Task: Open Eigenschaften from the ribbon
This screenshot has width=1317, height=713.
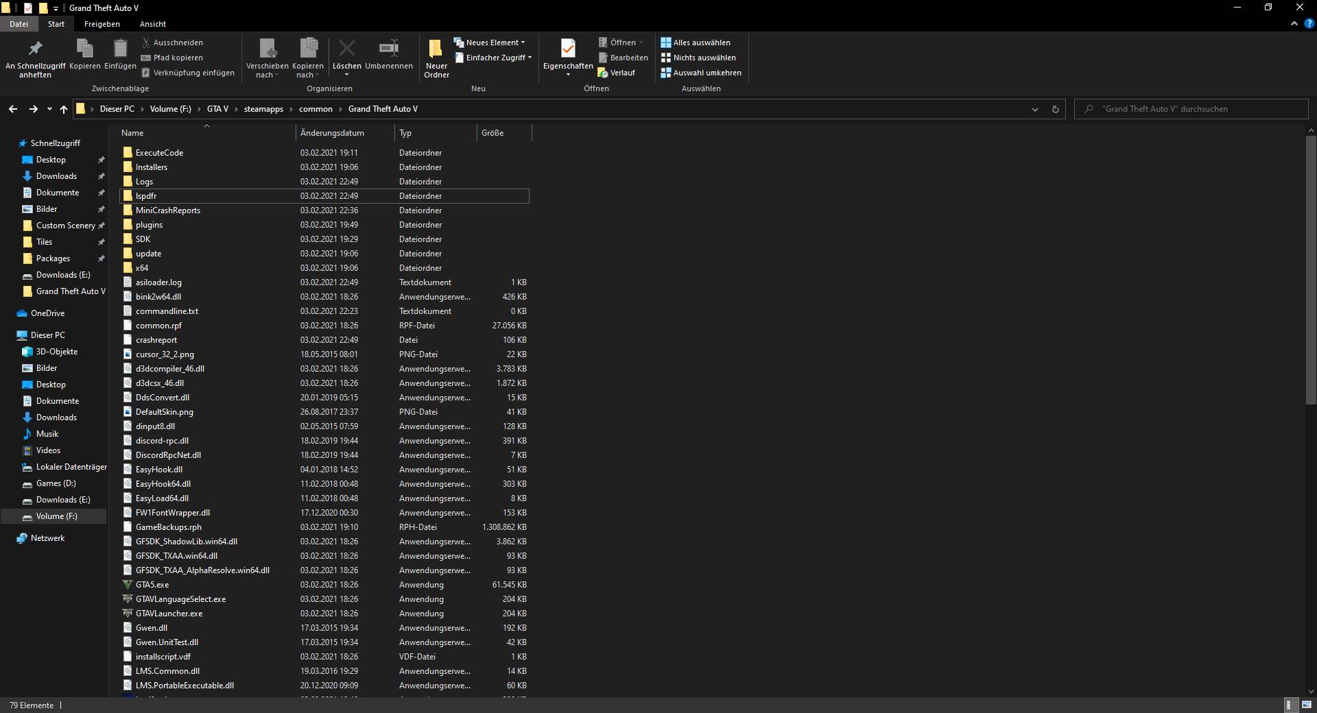Action: [x=568, y=49]
